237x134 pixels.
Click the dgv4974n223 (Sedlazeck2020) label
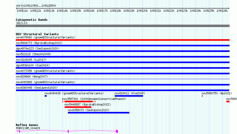[38, 48]
